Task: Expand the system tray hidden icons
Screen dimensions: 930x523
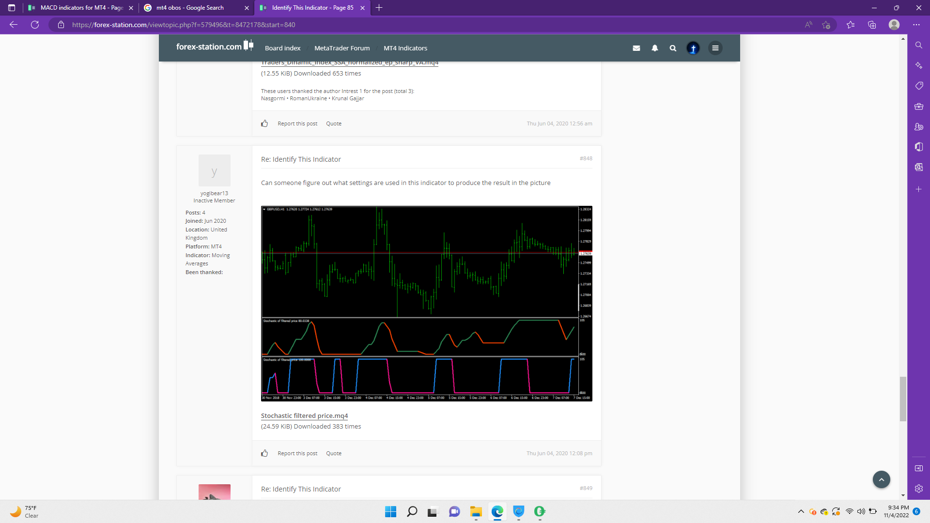Action: pos(801,511)
